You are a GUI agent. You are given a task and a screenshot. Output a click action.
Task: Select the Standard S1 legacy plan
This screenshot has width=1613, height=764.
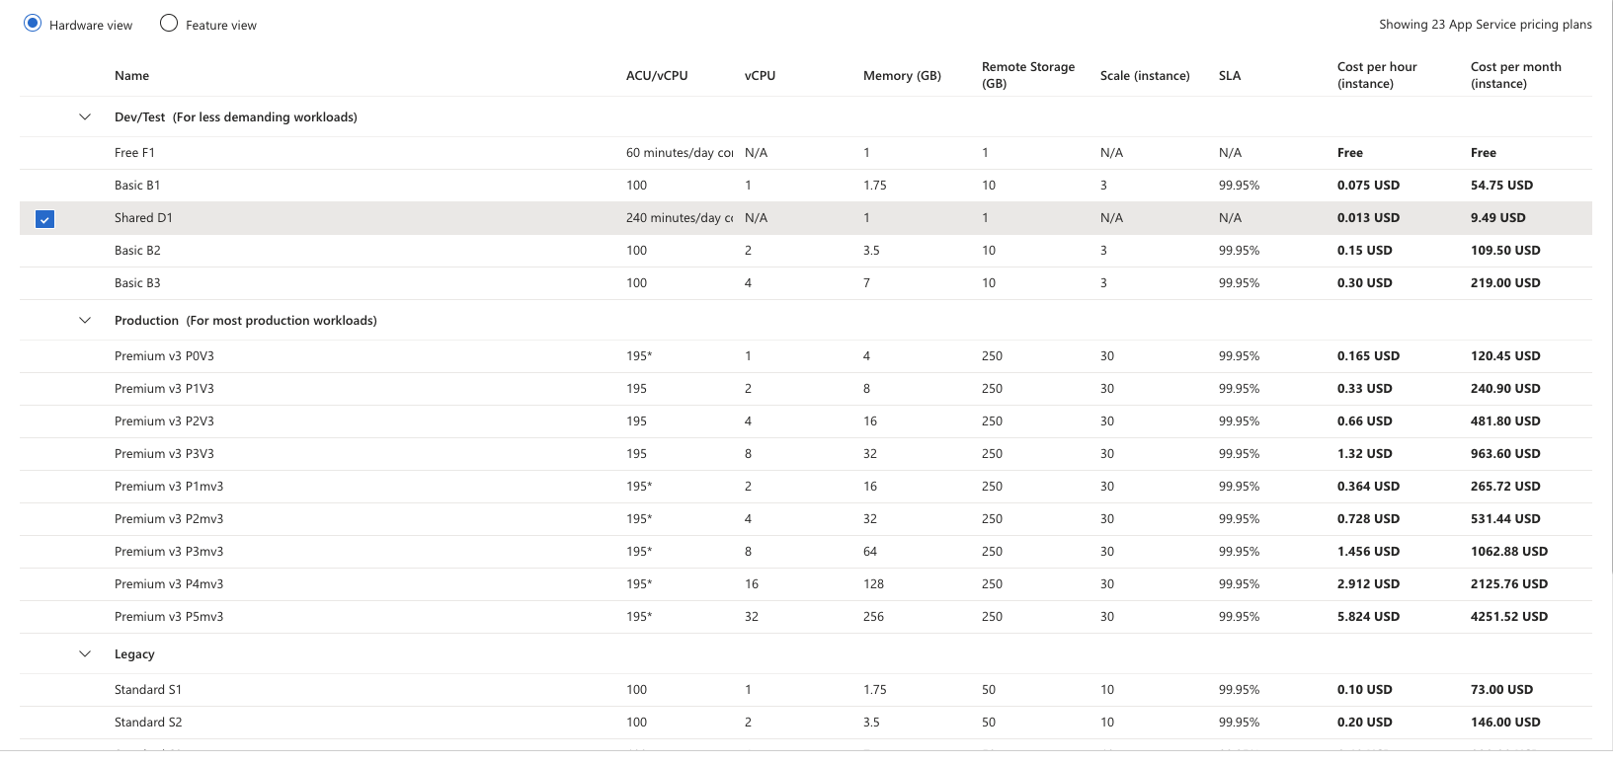pos(148,690)
